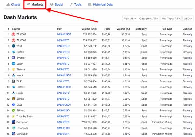The height and width of the screenshot is (137, 195).
Task: Open DASH/USDT pair on ZB.COM
Action: 64,34
